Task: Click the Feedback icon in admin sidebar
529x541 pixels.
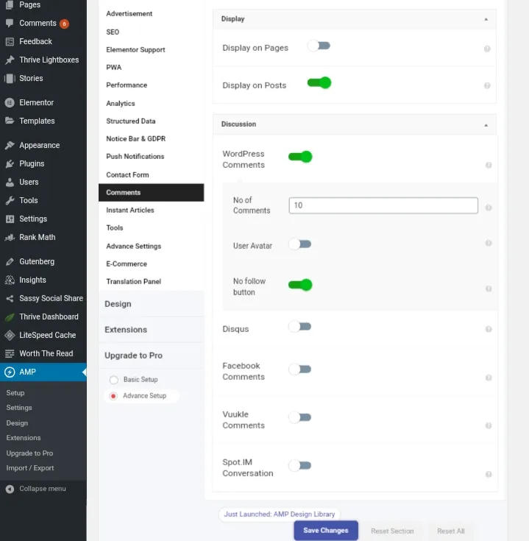Action: tap(10, 41)
